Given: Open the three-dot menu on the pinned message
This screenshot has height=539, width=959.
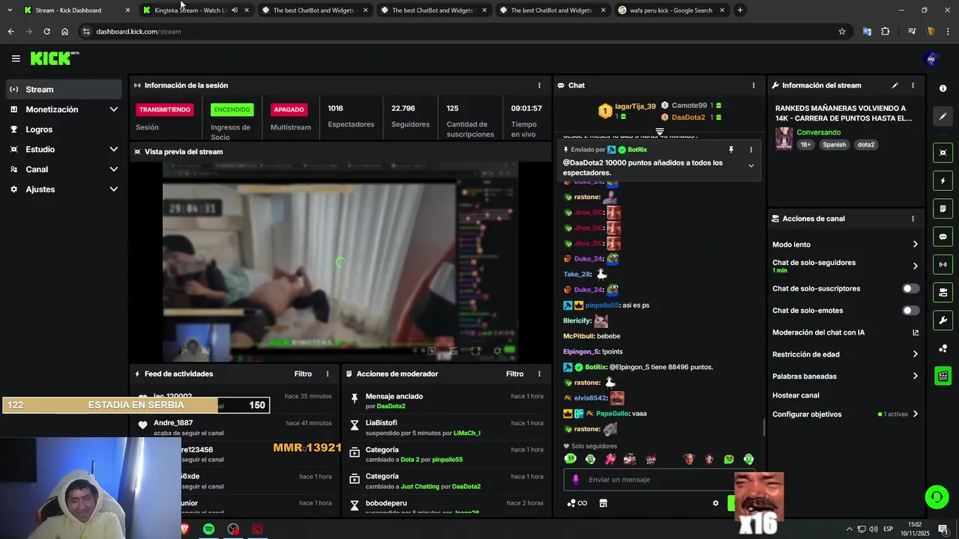Looking at the screenshot, I should [751, 150].
